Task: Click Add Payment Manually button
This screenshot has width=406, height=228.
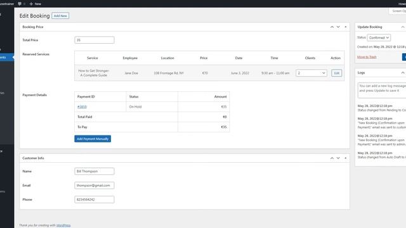Action: pos(93,139)
